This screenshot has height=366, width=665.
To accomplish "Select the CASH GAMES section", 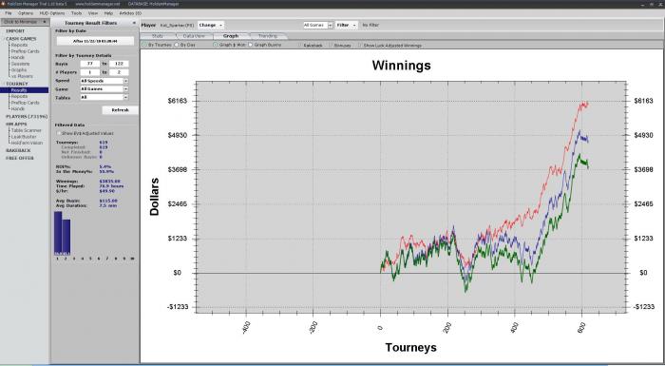I will pyautogui.click(x=21, y=39).
